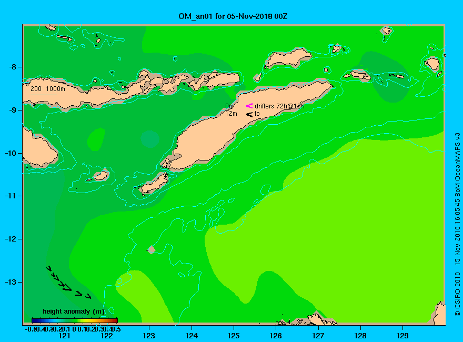463x342 pixels.
Task: Click longitude axis label '125'
Action: pos(234,336)
